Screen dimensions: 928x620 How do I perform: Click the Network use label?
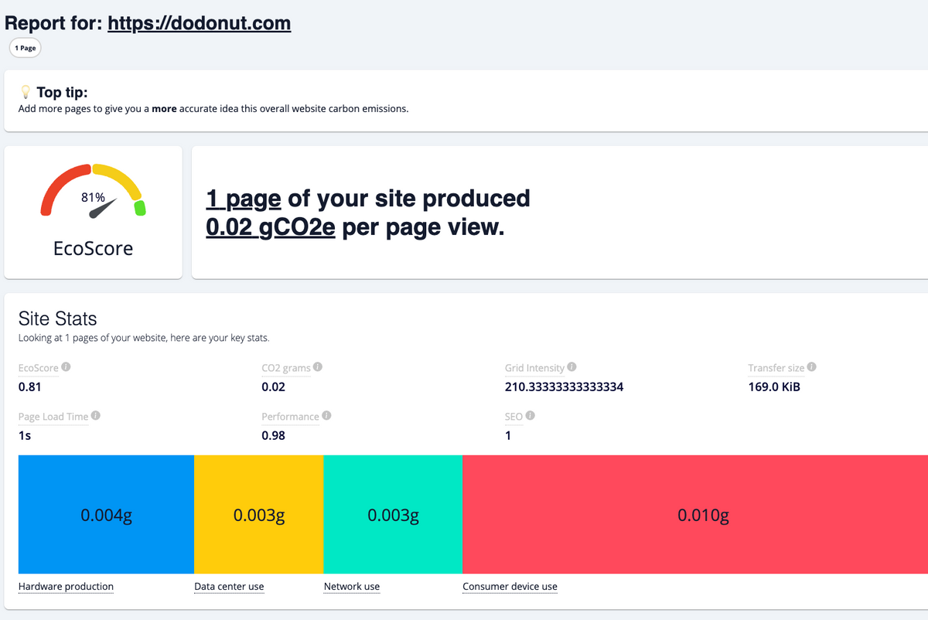(x=352, y=587)
